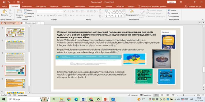Screen dimensions: 205x102
Task: Open the Select (Виділити) dropdown
Action: [x=173, y=17]
